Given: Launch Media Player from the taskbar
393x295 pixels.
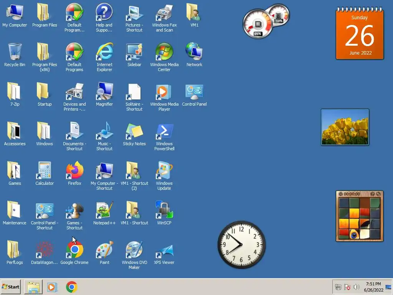Looking at the screenshot, I should [x=52, y=287].
